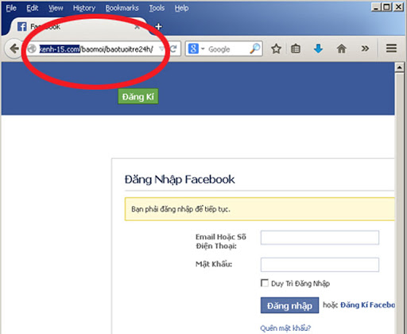Maximize the browser window
The width and height of the screenshot is (407, 334).
click(x=387, y=7)
